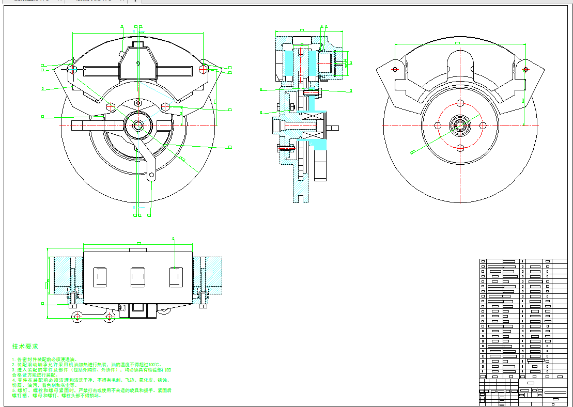Click the center hub of the left front view
The image size is (573, 407).
click(x=138, y=124)
